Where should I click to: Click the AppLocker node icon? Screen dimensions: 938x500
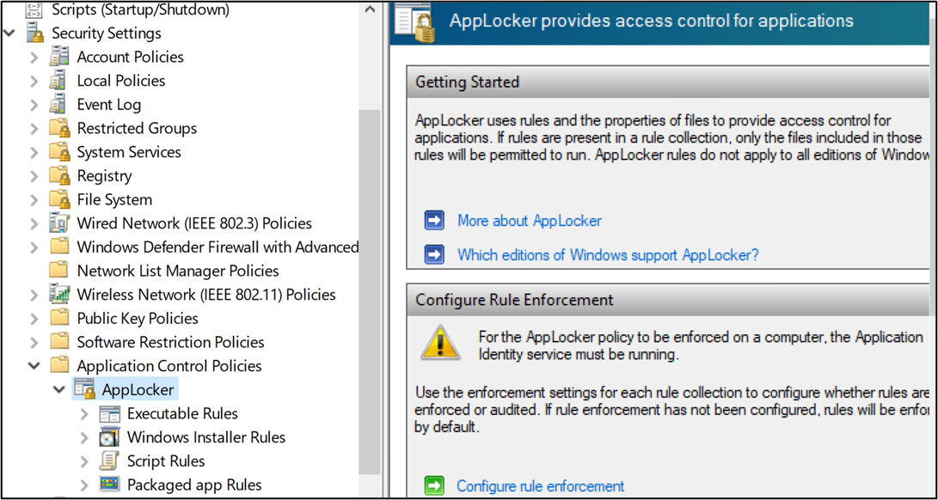pos(85,390)
